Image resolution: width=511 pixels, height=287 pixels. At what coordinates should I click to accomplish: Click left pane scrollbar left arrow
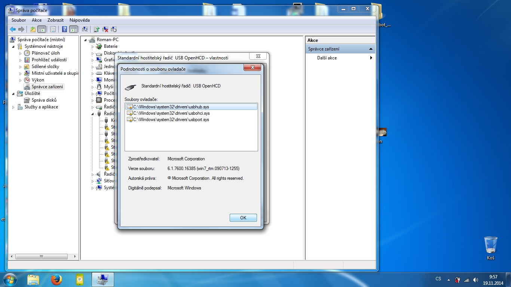point(11,257)
